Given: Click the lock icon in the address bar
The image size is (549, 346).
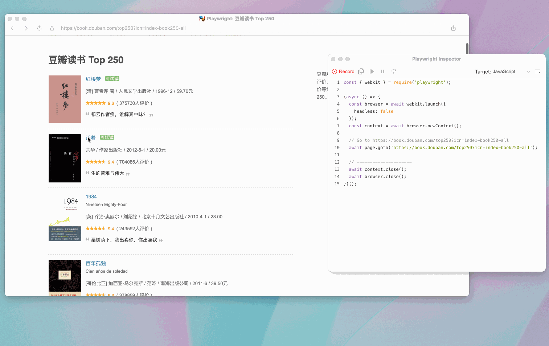Looking at the screenshot, I should [52, 28].
